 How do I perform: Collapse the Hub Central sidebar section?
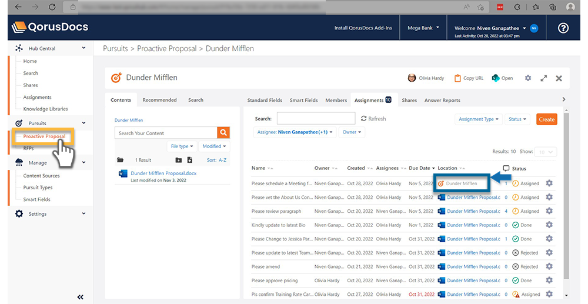click(x=83, y=48)
